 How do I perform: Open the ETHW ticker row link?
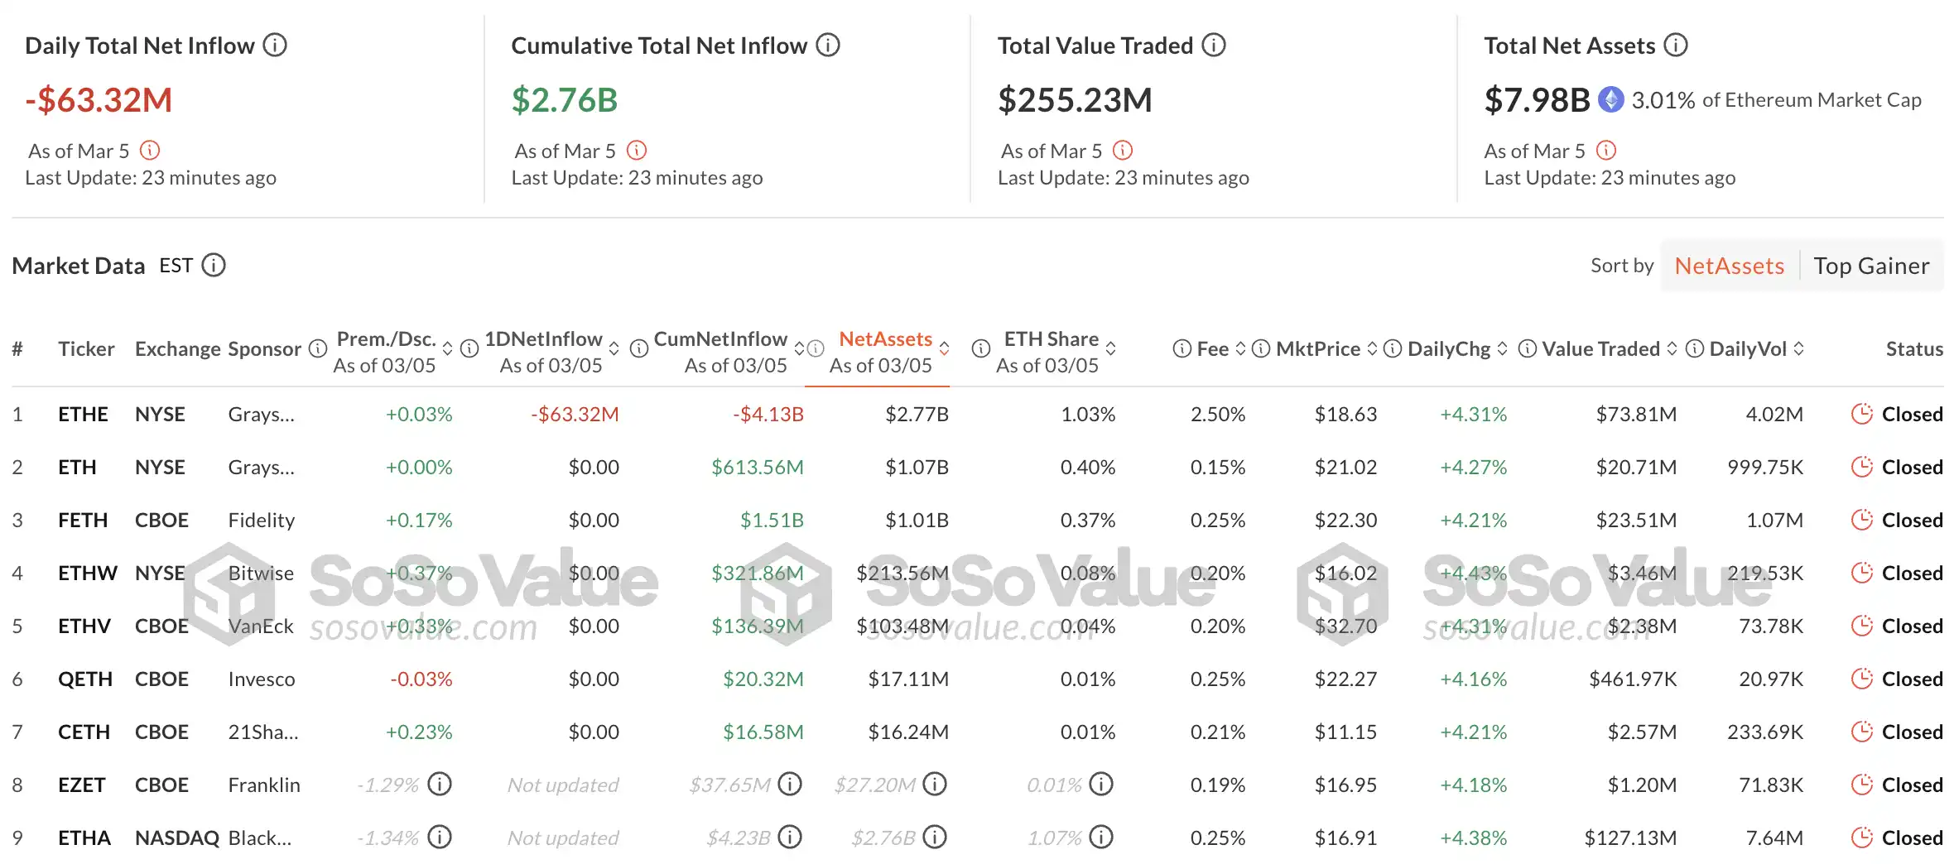(87, 573)
